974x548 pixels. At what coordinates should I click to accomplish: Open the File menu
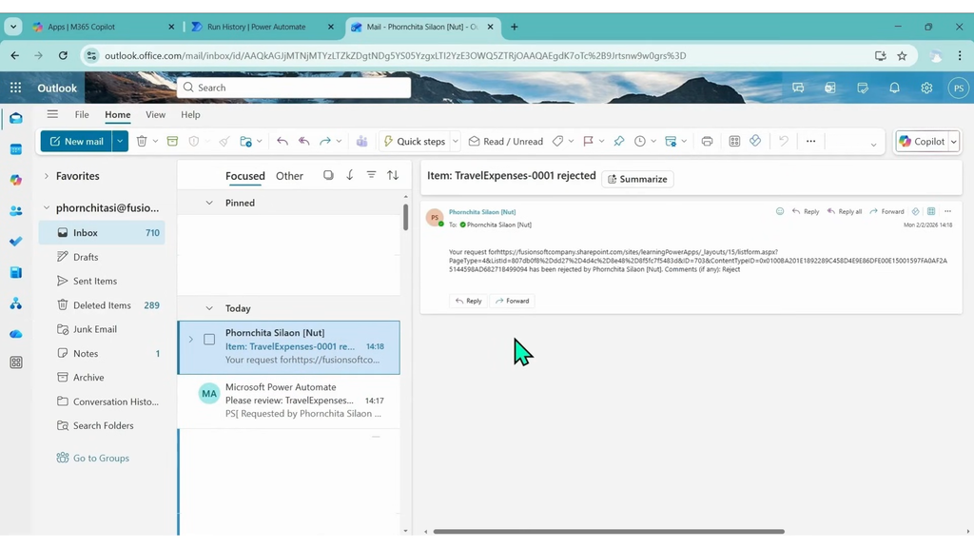[x=82, y=114]
